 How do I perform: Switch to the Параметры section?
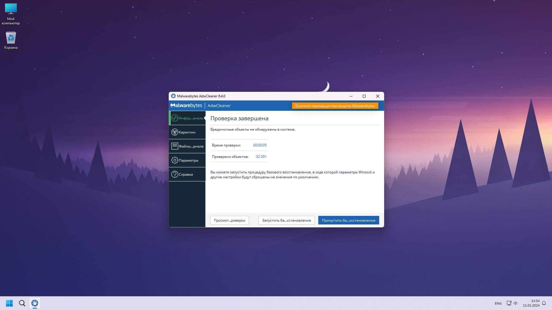188,160
